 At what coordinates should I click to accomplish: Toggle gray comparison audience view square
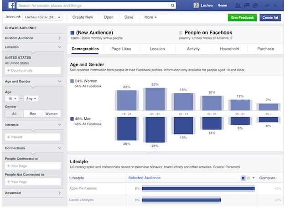pyautogui.click(x=249, y=178)
